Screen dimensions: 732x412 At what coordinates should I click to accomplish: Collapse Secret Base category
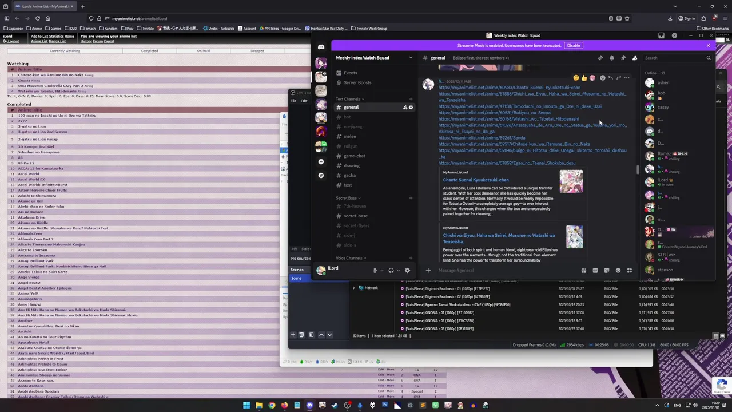point(348,198)
